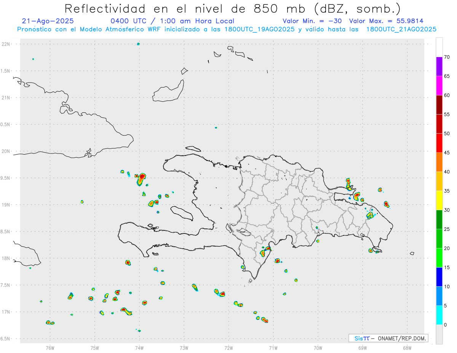
Task: Click the '20N' latitude axis label
Action: tap(6, 151)
